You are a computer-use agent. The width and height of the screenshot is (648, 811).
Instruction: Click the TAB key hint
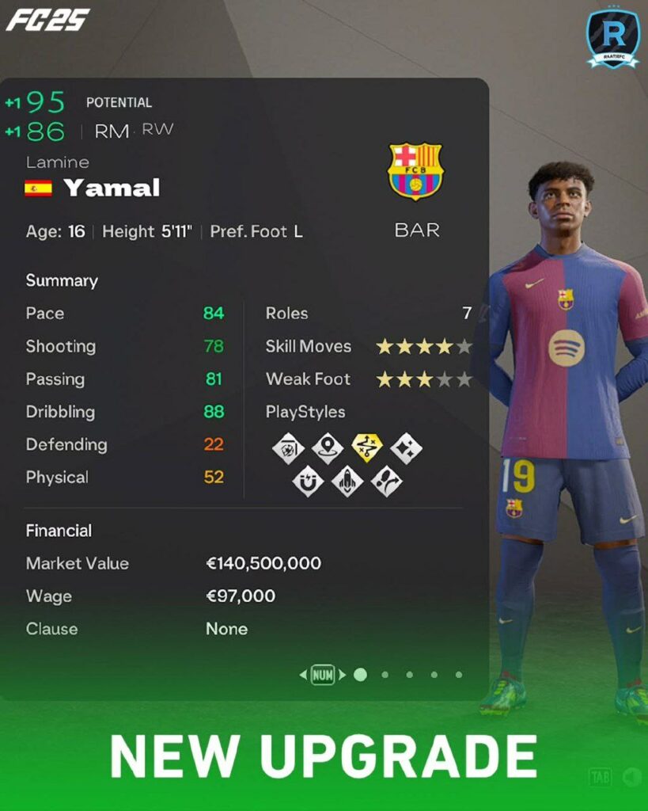pyautogui.click(x=601, y=777)
